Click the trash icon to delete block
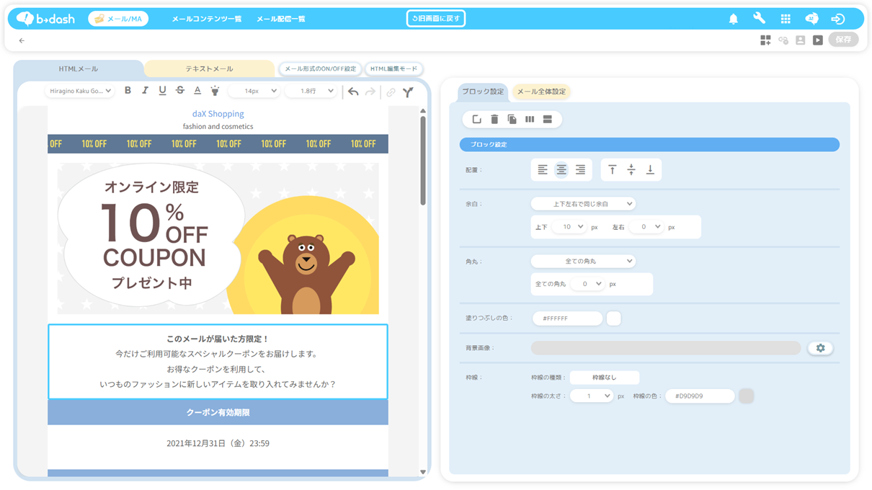 (x=494, y=120)
